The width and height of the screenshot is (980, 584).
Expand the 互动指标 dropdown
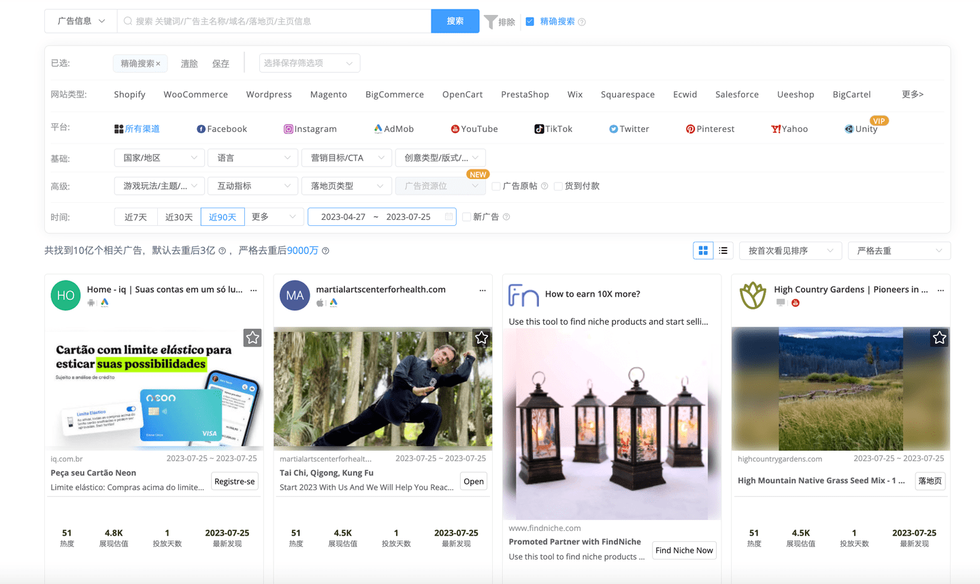(x=252, y=186)
